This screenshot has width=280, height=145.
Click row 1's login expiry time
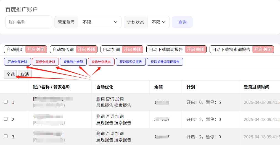(262, 102)
